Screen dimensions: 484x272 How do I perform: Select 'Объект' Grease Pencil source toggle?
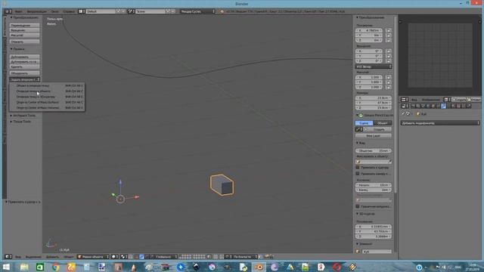pos(383,123)
